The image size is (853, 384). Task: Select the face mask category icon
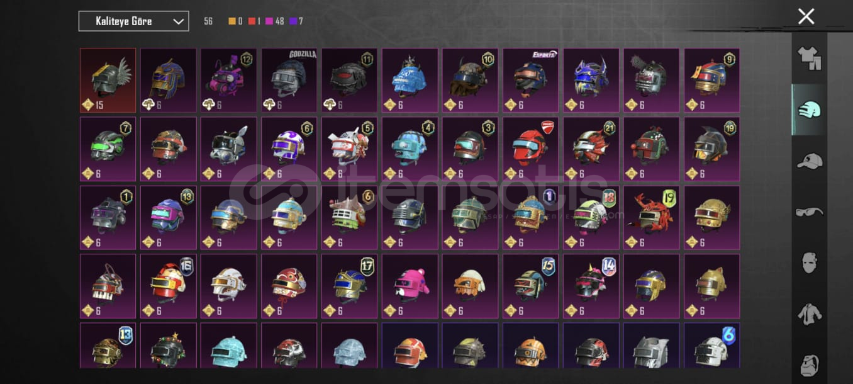(810, 262)
